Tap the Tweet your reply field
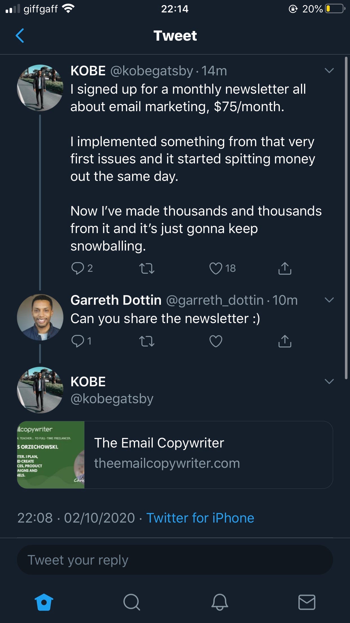The image size is (350, 623). (175, 560)
